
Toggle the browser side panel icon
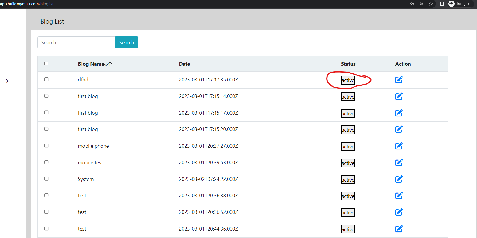pyautogui.click(x=442, y=4)
